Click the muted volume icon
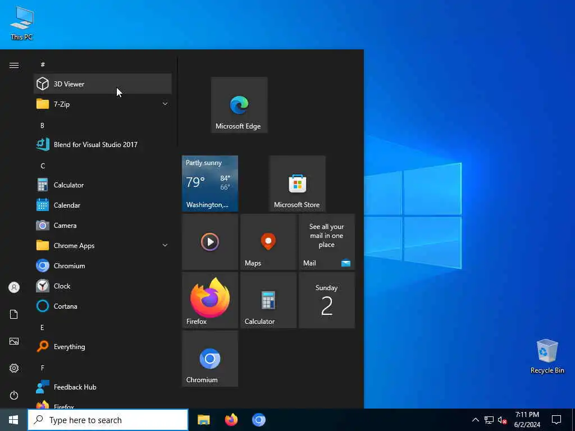 click(502, 420)
